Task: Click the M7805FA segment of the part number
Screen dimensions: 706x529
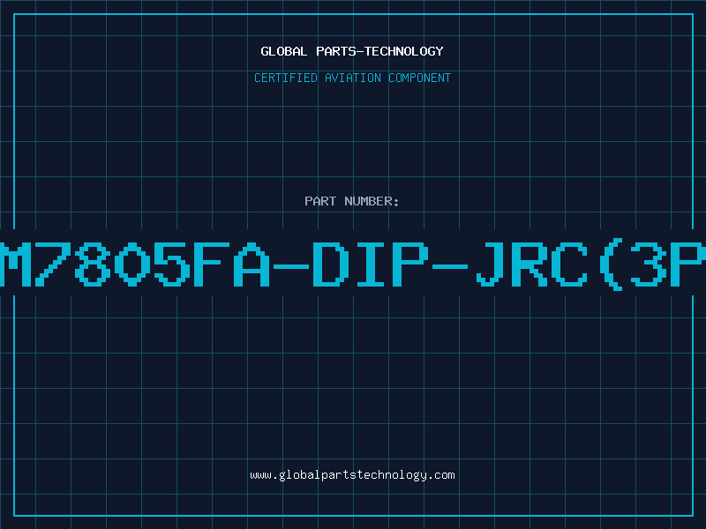Action: pyautogui.click(x=135, y=264)
